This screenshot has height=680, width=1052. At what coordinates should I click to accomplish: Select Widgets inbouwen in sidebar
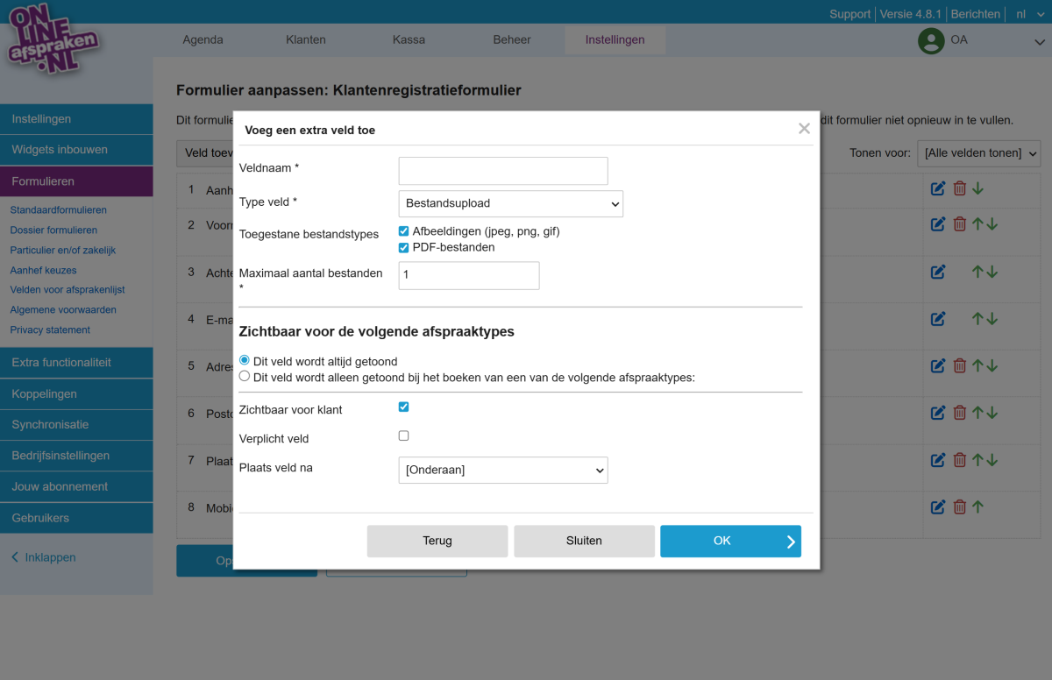pyautogui.click(x=76, y=150)
